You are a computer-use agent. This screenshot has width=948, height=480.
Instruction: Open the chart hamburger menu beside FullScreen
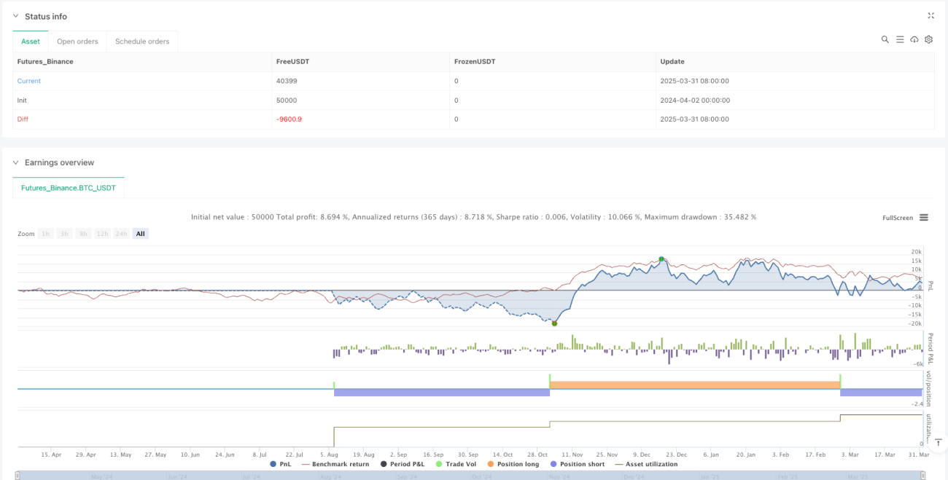[924, 217]
